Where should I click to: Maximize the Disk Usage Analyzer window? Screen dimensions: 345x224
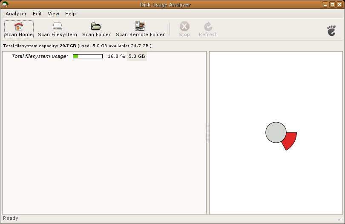pyautogui.click(x=333, y=4)
